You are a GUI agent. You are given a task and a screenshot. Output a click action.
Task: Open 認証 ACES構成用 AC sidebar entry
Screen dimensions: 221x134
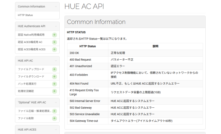pos(30,42)
